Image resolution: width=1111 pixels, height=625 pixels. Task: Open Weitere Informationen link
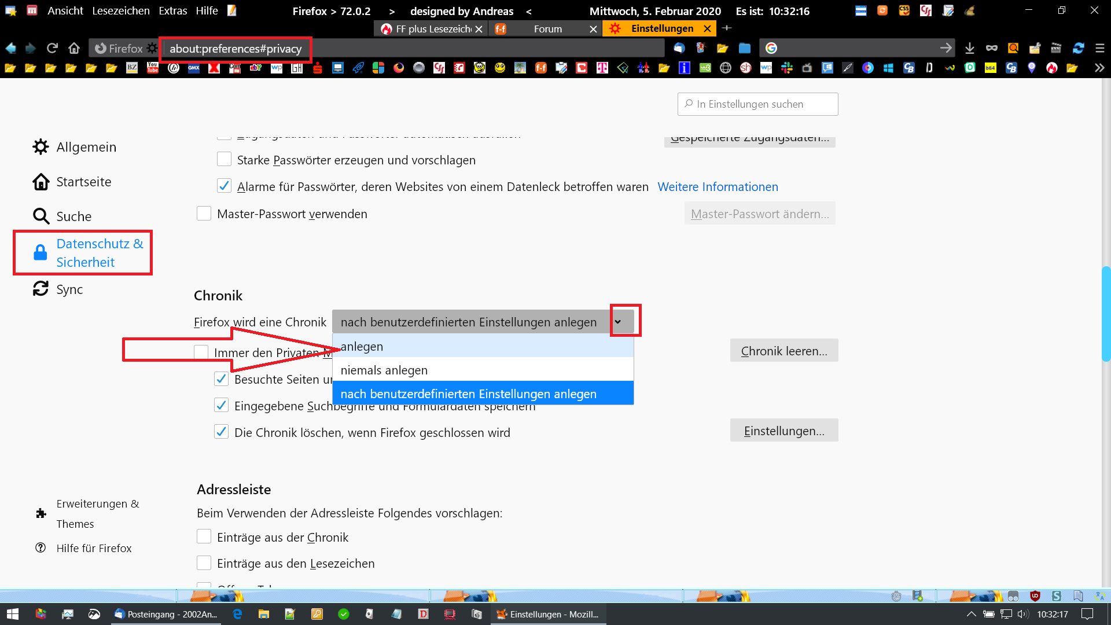[718, 187]
